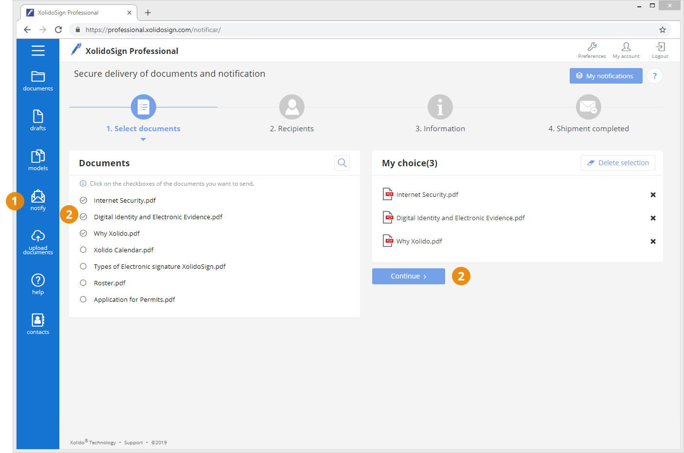The height and width of the screenshot is (453, 684).
Task: Remove Internet Security.pdf from My choice
Action: tap(653, 195)
